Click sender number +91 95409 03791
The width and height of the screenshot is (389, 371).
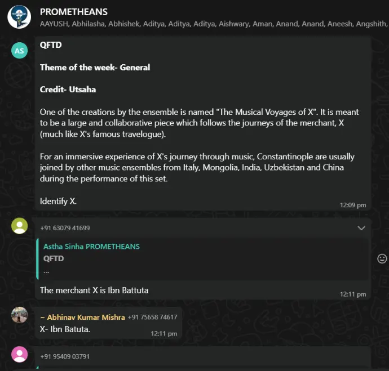click(x=65, y=356)
